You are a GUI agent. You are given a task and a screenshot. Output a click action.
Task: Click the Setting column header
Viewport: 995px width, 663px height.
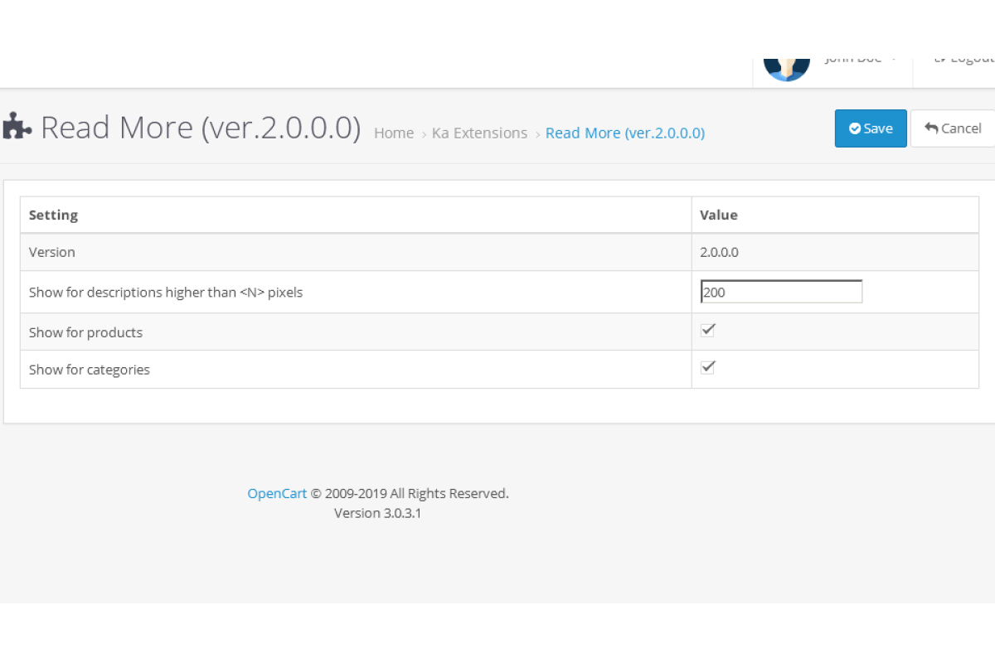click(53, 215)
